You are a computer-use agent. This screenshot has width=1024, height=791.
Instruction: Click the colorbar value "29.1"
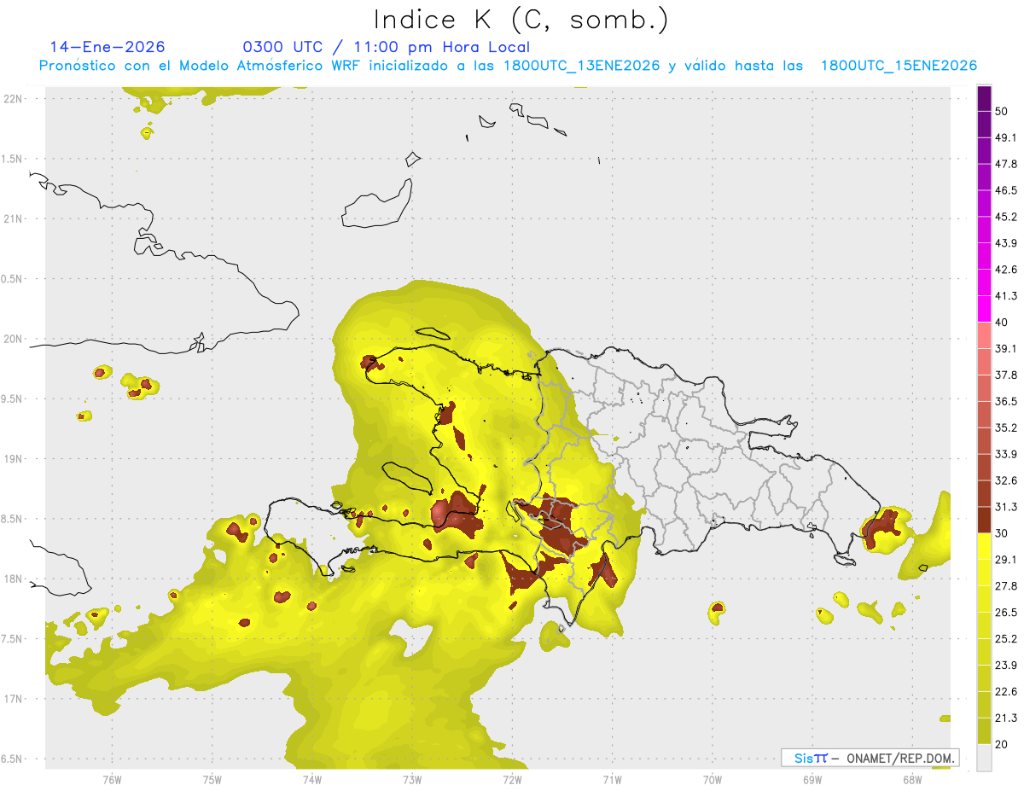[x=1006, y=560]
